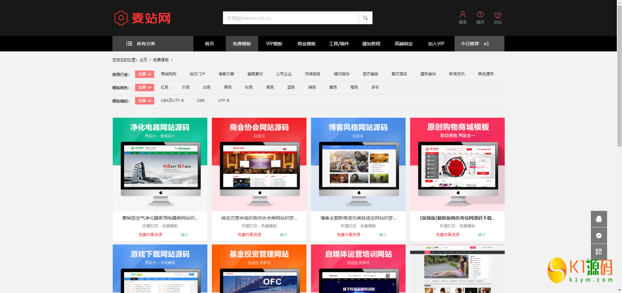Screen dimensions: 622x293
Task: Choose the 白色 template color filter
Action: click(207, 87)
